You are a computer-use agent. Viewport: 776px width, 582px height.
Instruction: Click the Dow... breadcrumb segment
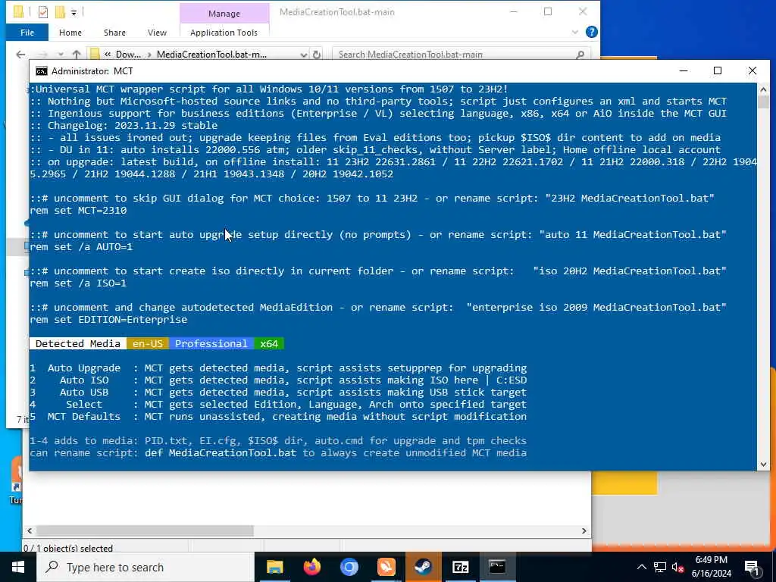tap(127, 55)
